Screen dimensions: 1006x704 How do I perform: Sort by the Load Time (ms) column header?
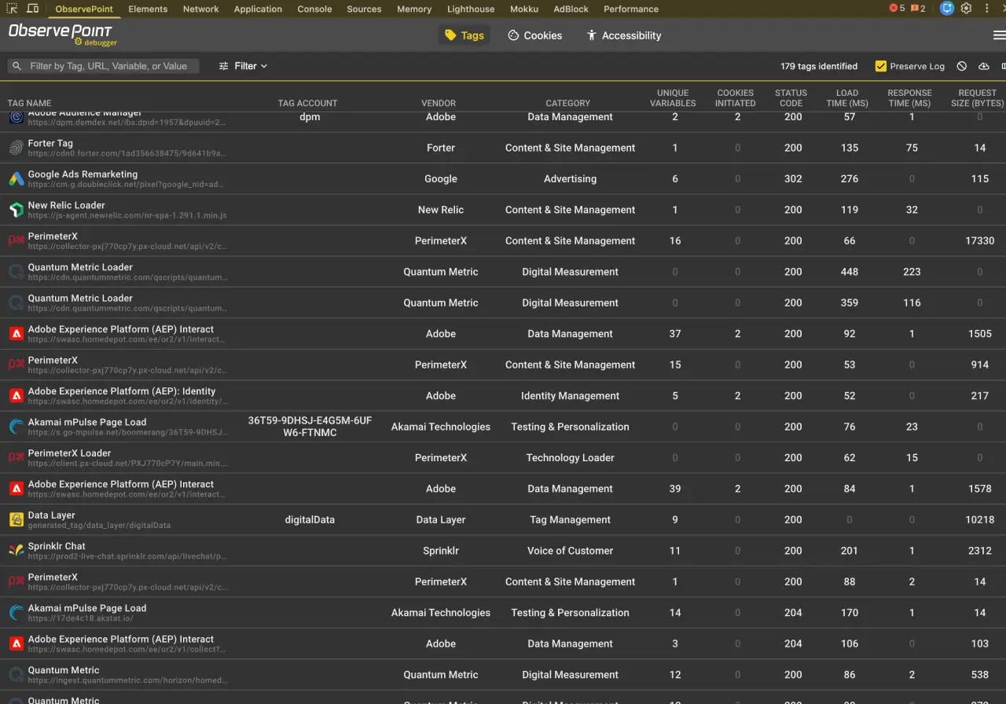pos(847,97)
